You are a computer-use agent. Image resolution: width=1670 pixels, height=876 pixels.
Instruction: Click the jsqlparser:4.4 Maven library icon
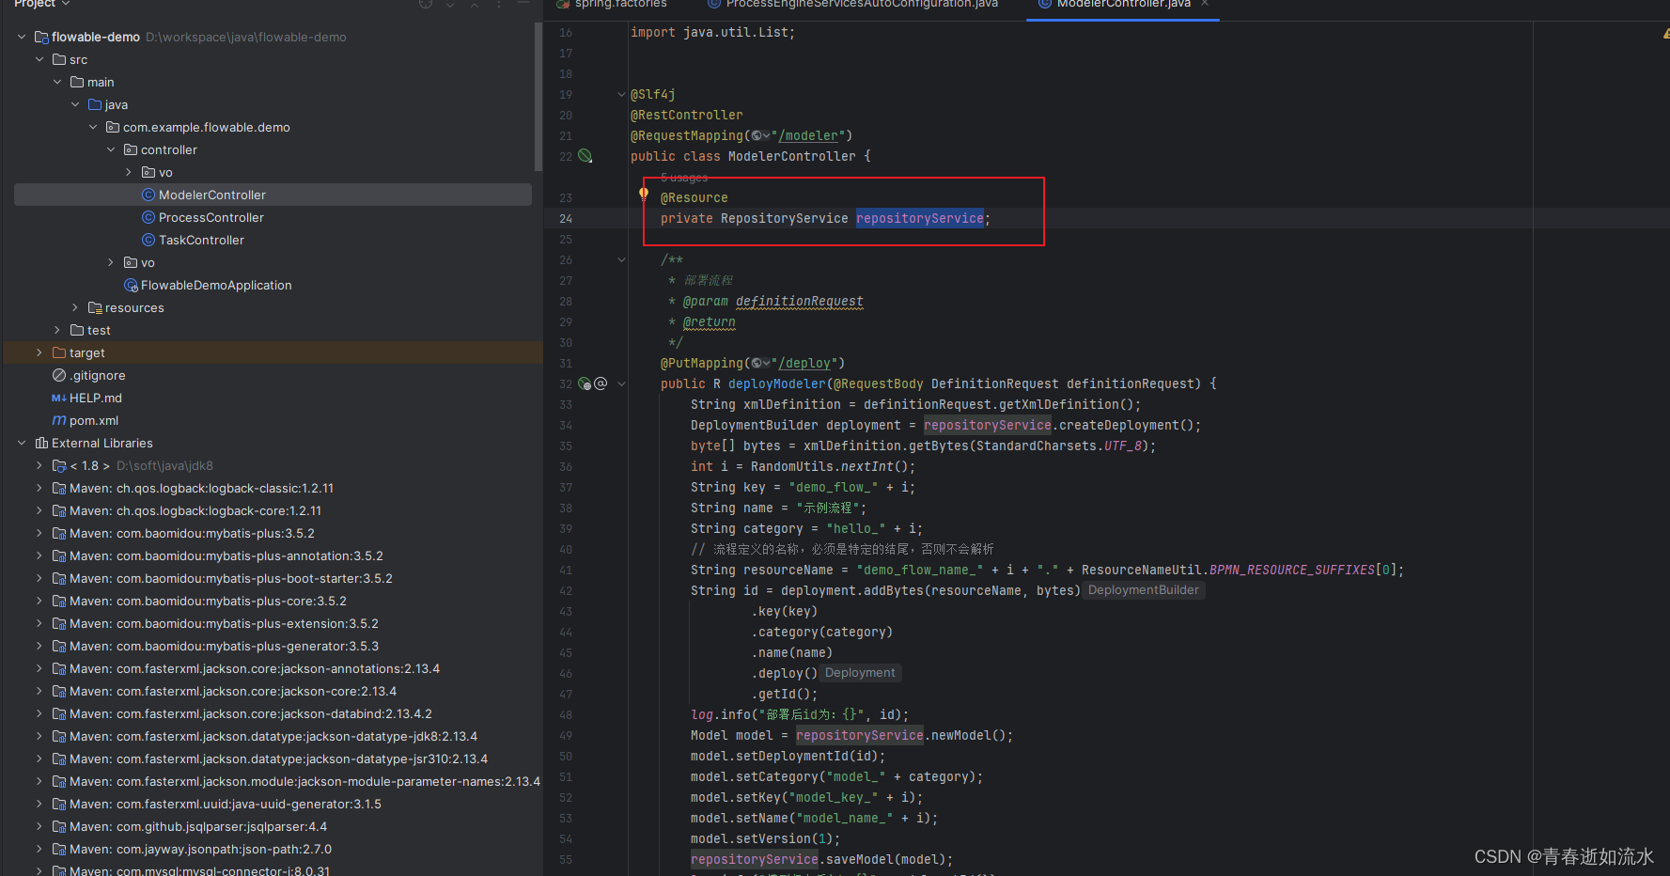(59, 826)
